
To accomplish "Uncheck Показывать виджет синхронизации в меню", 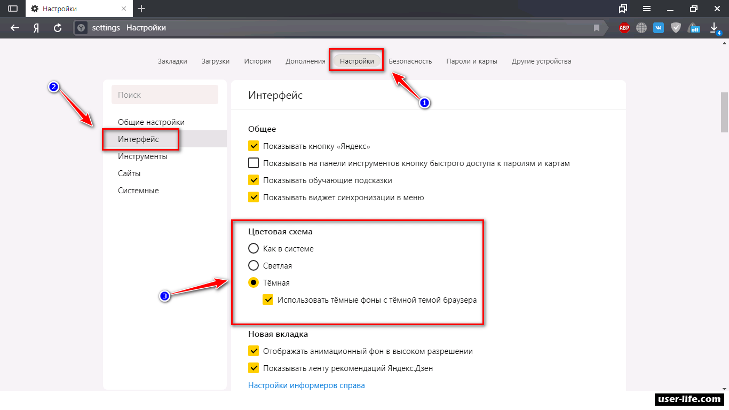I will [253, 197].
